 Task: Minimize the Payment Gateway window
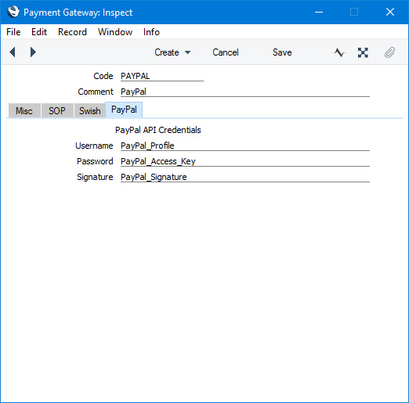click(x=319, y=12)
